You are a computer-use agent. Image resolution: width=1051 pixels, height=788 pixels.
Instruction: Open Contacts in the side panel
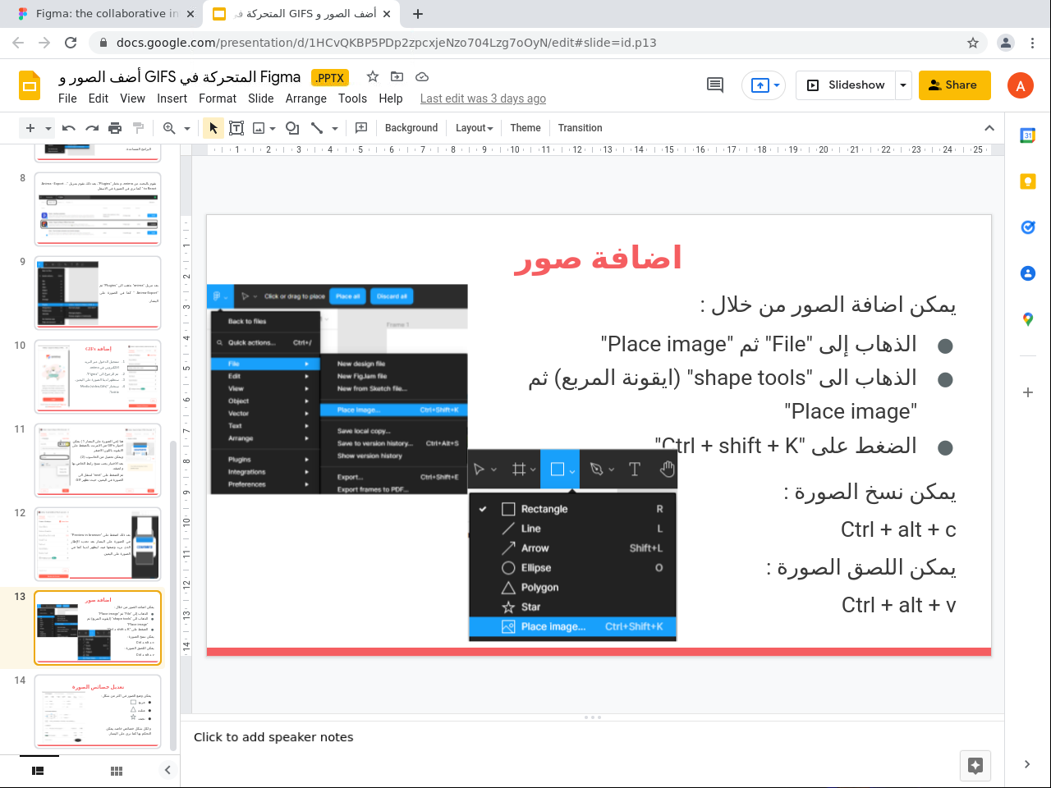click(1028, 273)
